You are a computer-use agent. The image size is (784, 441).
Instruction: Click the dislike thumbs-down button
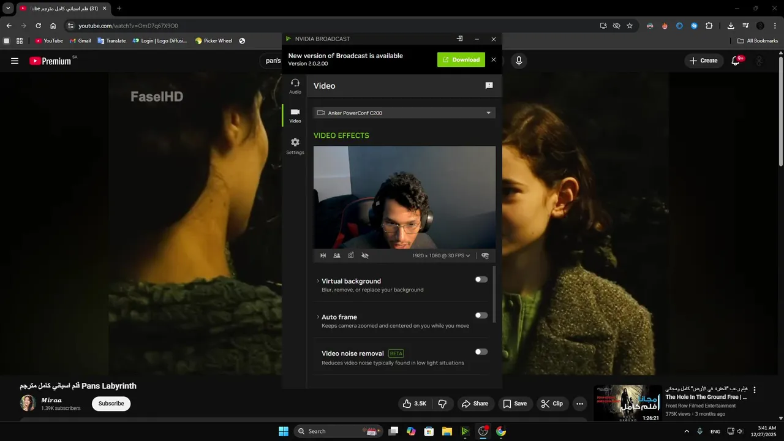click(x=442, y=404)
